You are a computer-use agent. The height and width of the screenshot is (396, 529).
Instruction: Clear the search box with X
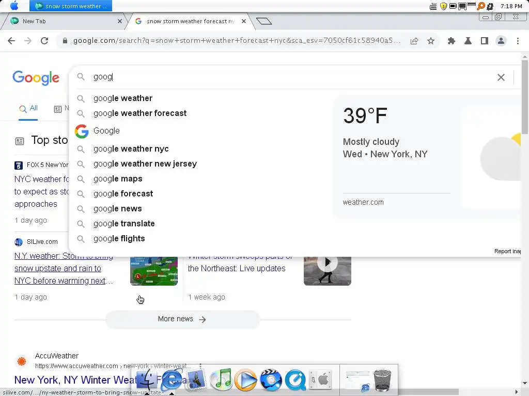(x=501, y=77)
